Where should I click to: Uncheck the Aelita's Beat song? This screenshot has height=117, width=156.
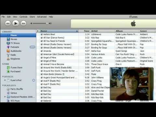[42, 34]
